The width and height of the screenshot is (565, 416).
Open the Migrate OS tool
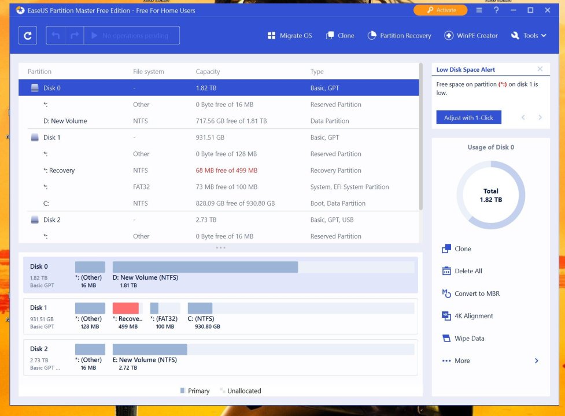[x=289, y=36]
